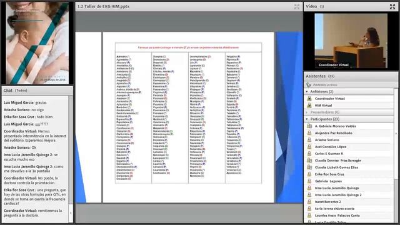Click the Video (1) pod title
This screenshot has width=400, height=225.
pyautogui.click(x=315, y=6)
